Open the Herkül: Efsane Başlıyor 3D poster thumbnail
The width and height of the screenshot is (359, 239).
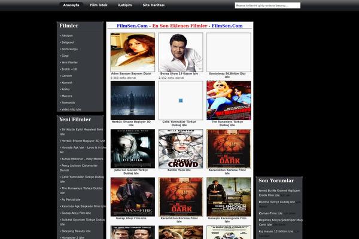click(133, 100)
